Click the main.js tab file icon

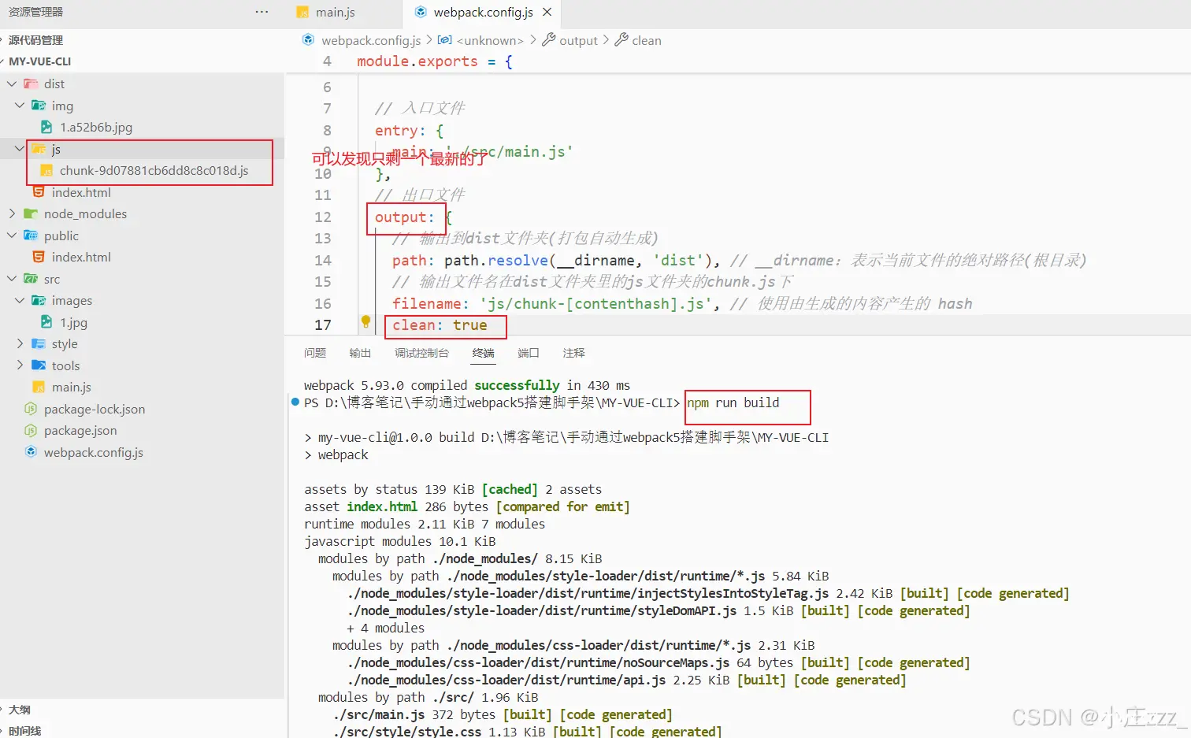tap(302, 12)
